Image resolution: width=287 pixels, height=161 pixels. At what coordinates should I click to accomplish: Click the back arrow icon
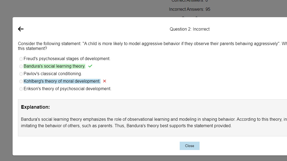tap(21, 29)
